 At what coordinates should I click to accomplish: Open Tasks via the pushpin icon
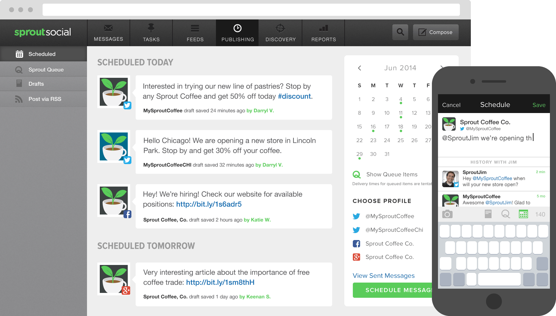pos(151,28)
